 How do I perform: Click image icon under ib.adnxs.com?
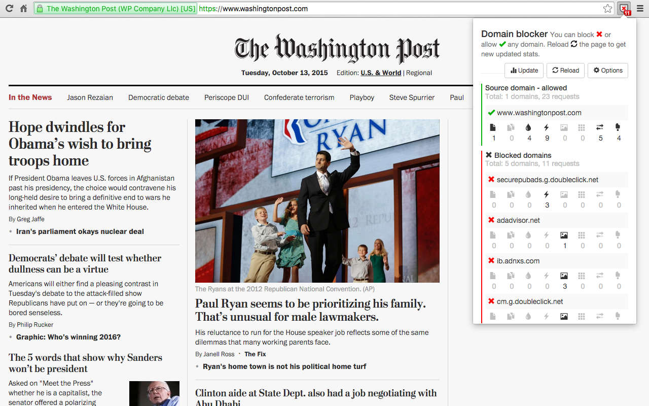point(564,276)
